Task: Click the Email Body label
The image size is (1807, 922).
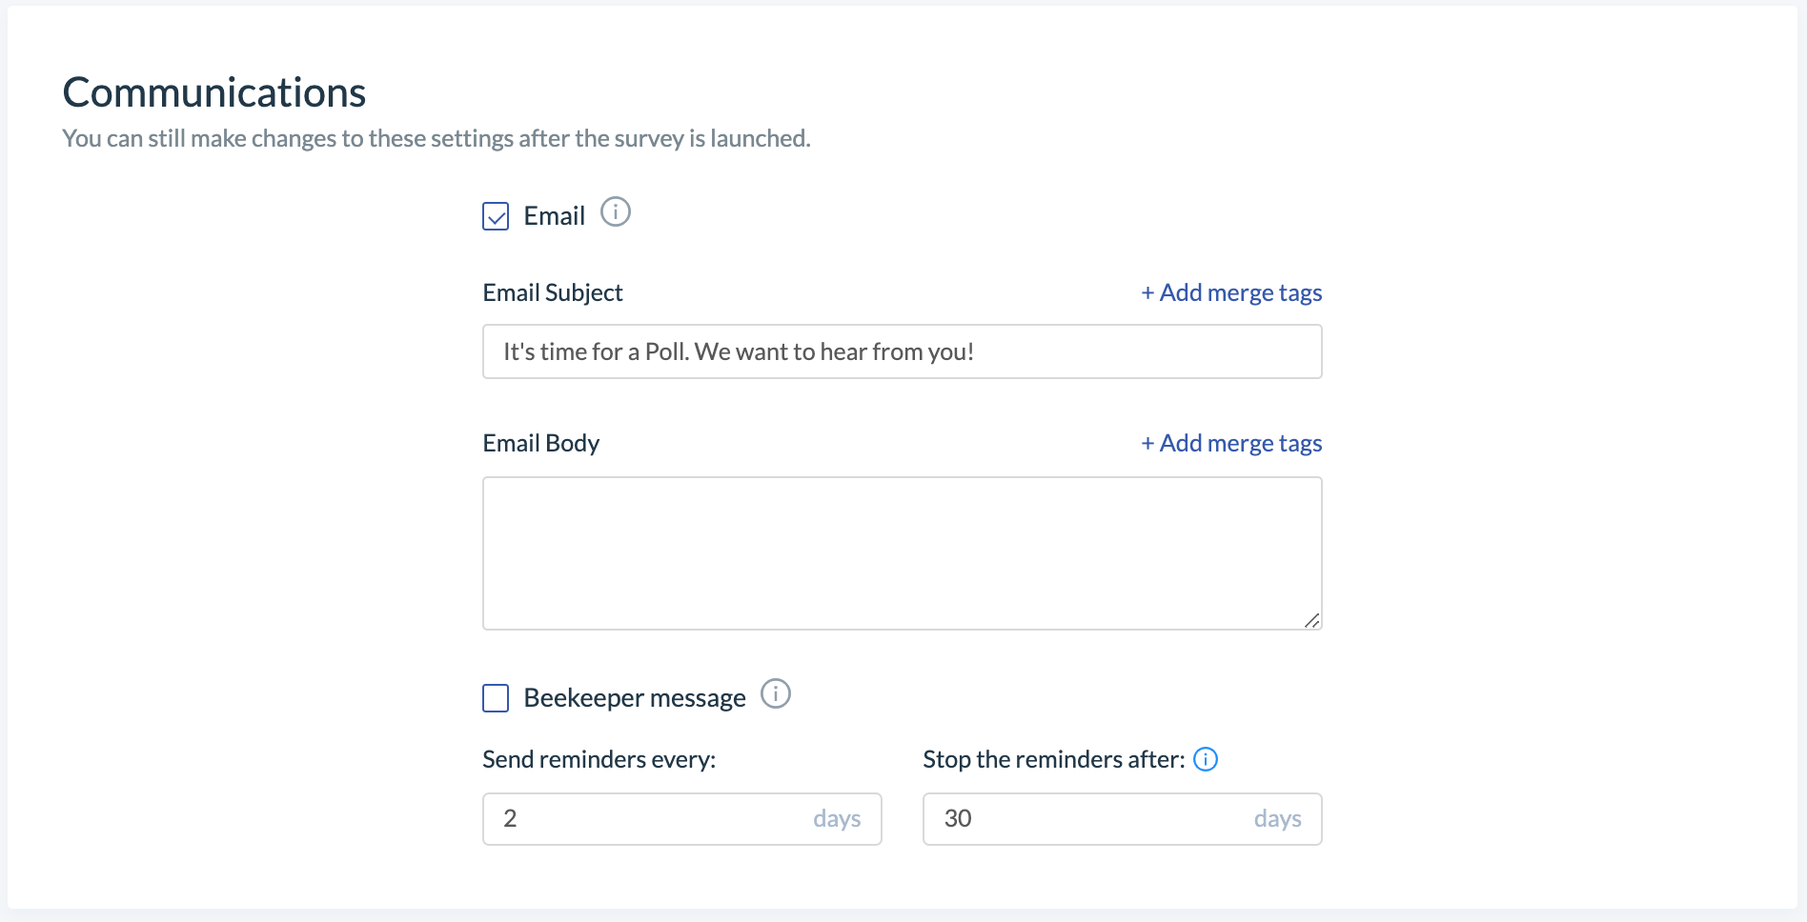Action: point(541,443)
